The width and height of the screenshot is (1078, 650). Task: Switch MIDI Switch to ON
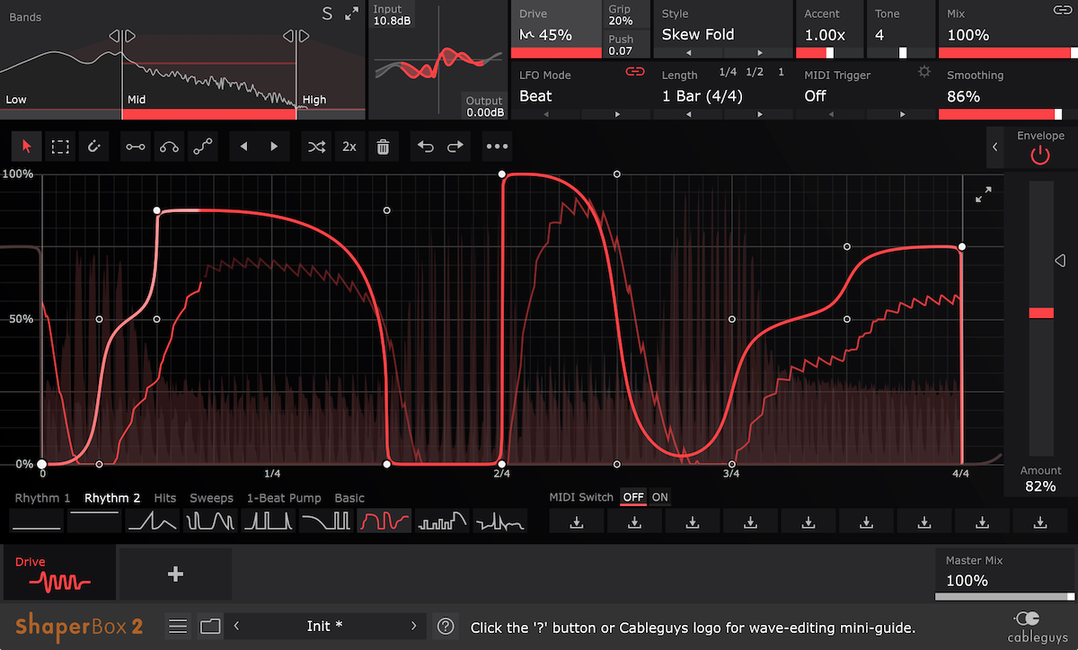(659, 496)
